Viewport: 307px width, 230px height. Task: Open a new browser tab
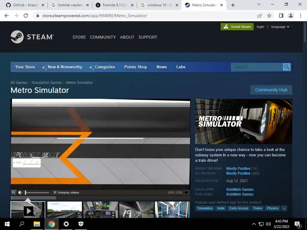tap(233, 5)
